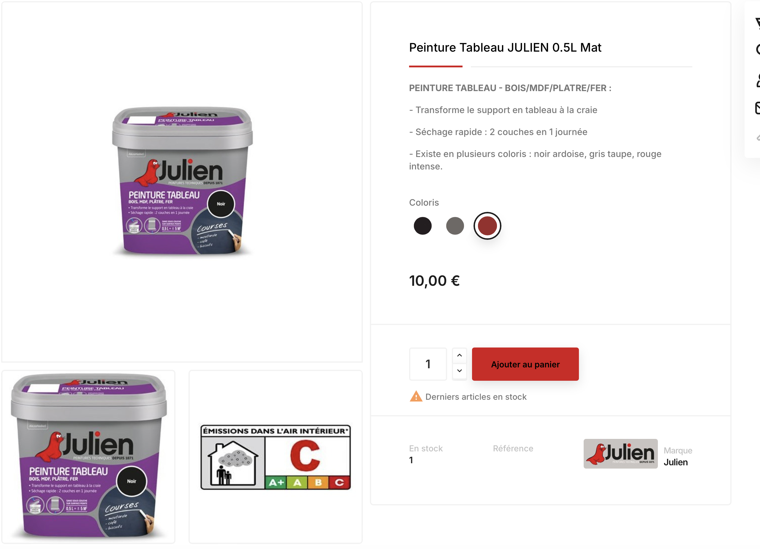This screenshot has height=549, width=760.
Task: Open the user account icon
Action: [x=758, y=80]
